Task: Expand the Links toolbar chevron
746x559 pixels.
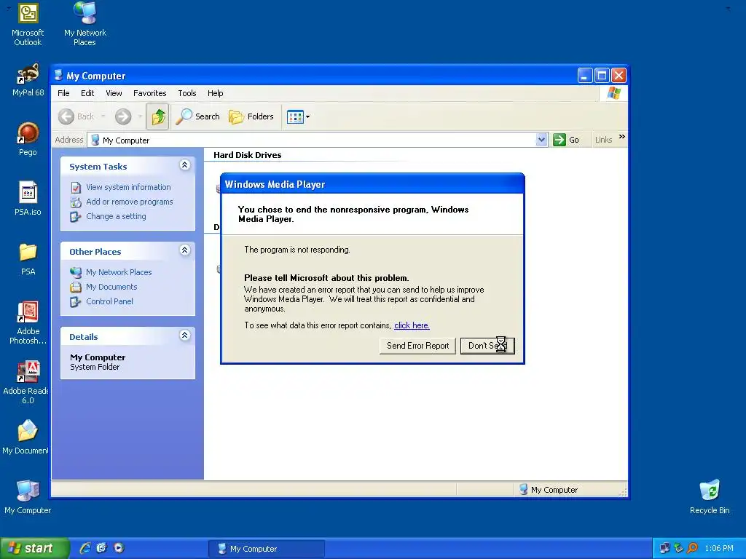Action: pyautogui.click(x=622, y=137)
